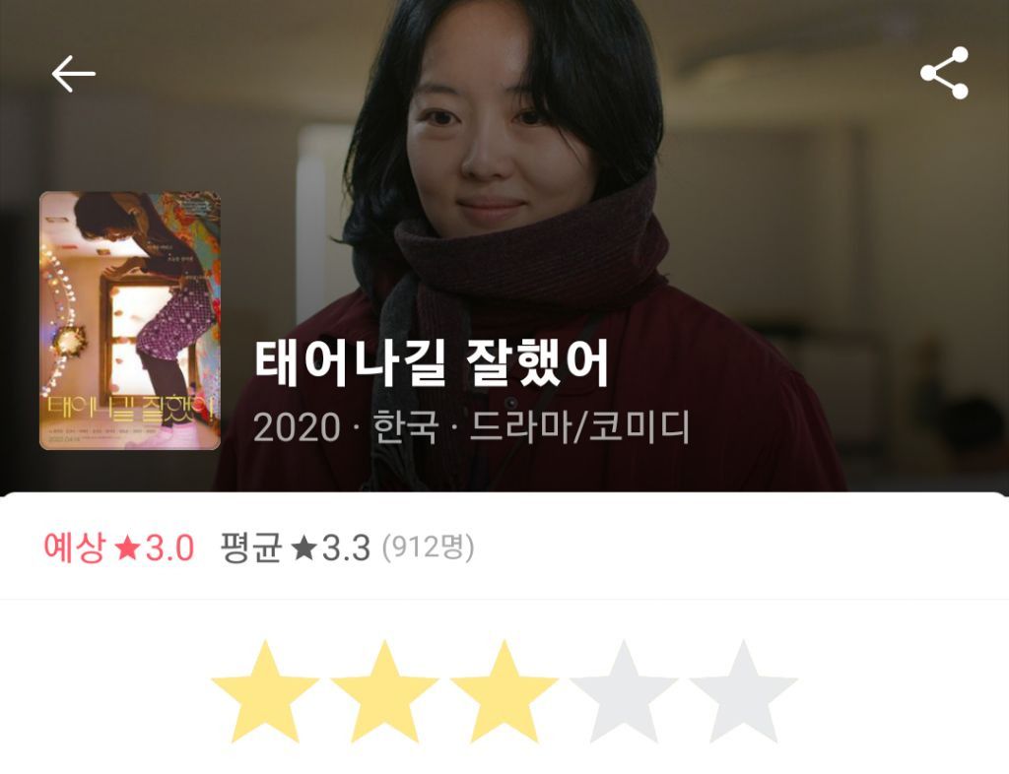Screen dimensions: 1009x774
Task: Tap the predicted rating 예상 ★3.0
Action: tap(119, 548)
